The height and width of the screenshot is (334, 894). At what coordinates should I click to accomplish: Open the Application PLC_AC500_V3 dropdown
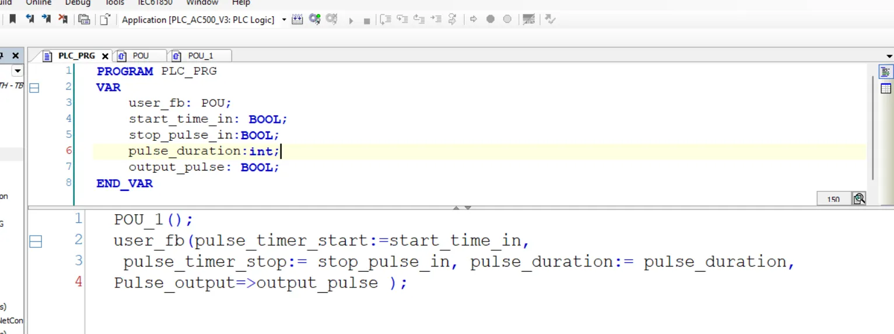(x=284, y=20)
